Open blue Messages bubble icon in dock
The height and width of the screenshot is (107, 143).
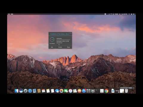57,91
